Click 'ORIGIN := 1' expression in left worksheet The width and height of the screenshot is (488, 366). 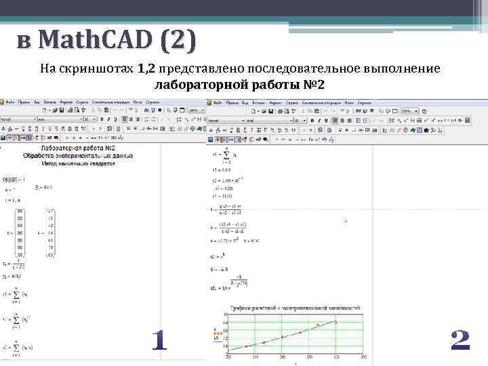tap(14, 180)
